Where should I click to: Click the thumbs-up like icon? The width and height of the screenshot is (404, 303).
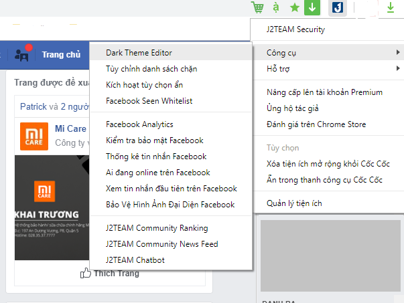[x=86, y=273]
